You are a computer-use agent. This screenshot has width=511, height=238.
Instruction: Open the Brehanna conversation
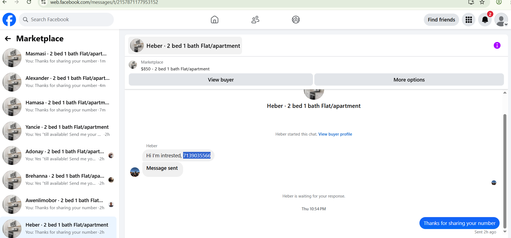[58, 180]
